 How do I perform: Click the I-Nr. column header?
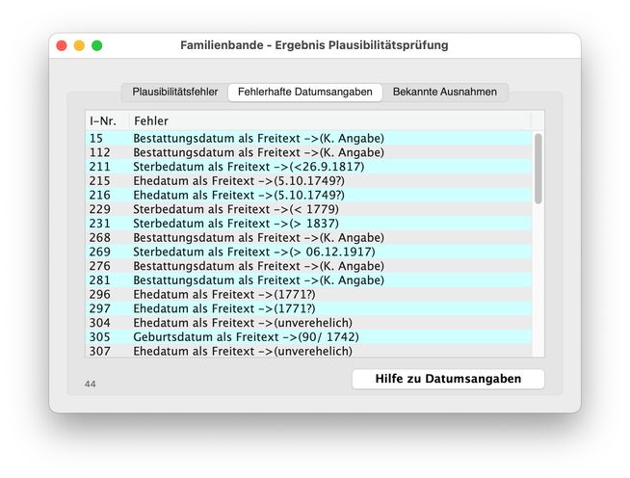pos(103,120)
